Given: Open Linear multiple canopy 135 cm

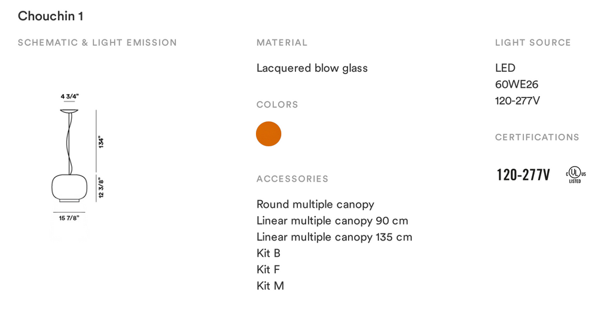Looking at the screenshot, I should 334,237.
